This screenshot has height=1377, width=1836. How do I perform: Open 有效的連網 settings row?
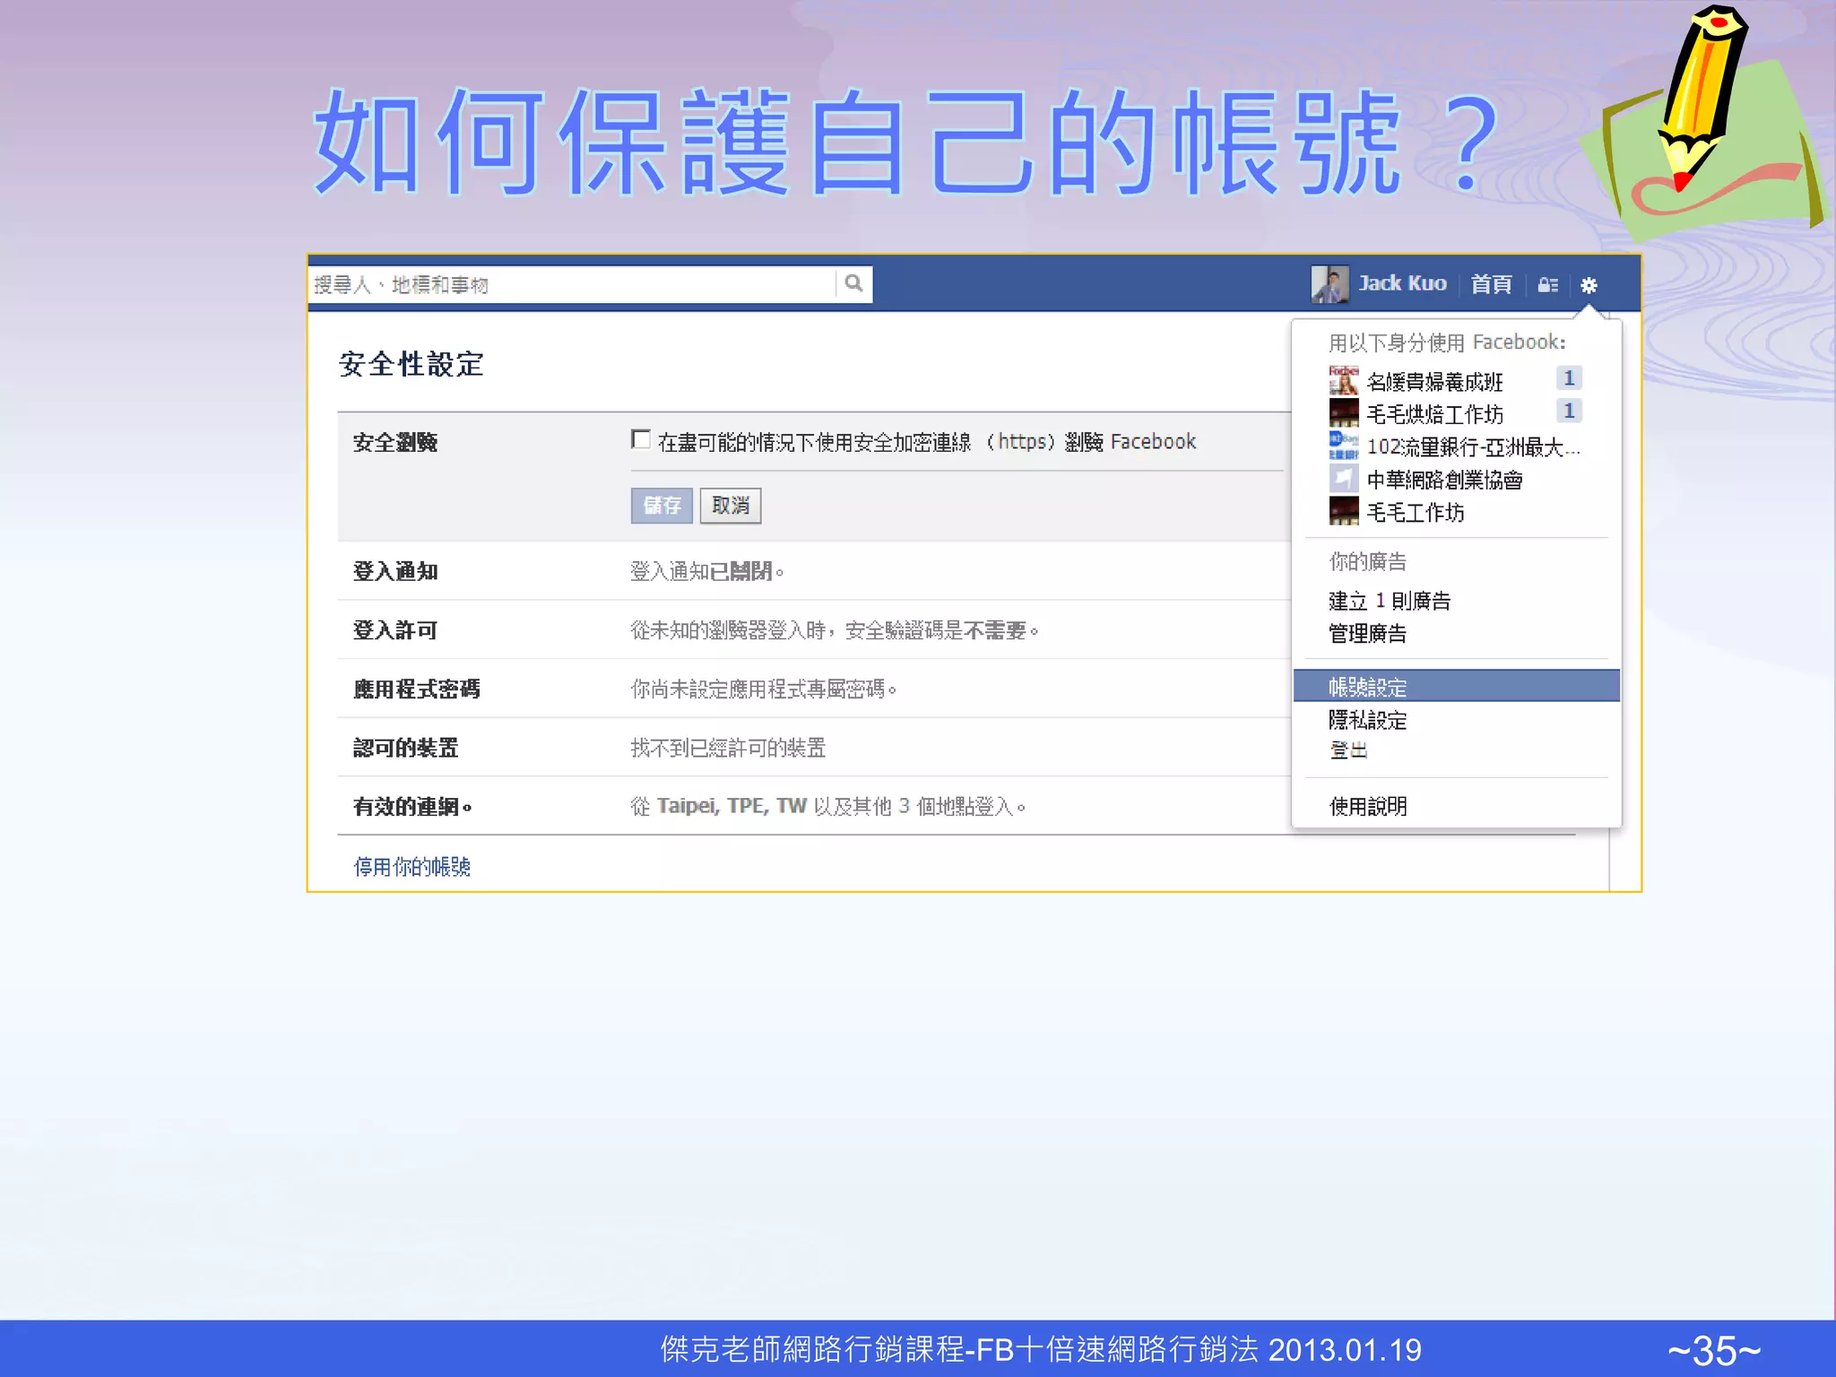click(x=813, y=806)
